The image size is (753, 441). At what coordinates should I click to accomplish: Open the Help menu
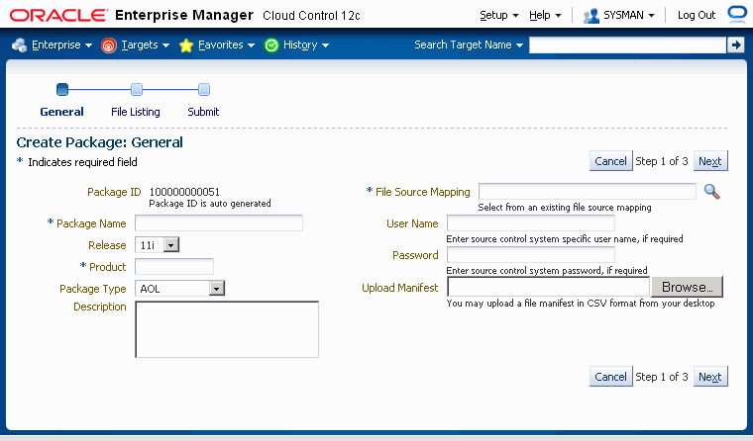click(545, 16)
